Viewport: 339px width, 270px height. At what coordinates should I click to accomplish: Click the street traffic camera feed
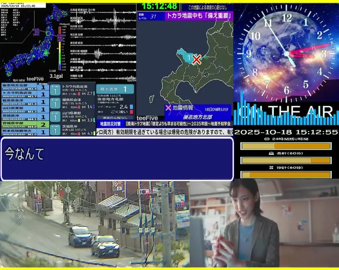tap(95, 224)
